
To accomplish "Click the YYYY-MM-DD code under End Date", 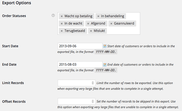I will (x=106, y=70).
